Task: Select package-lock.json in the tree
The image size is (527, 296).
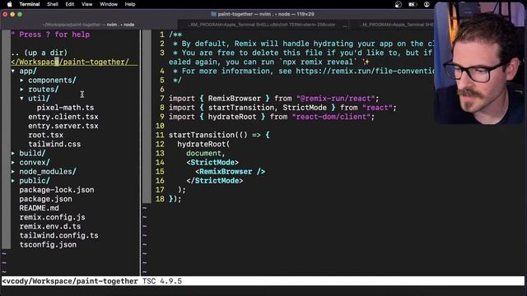Action: 57,190
